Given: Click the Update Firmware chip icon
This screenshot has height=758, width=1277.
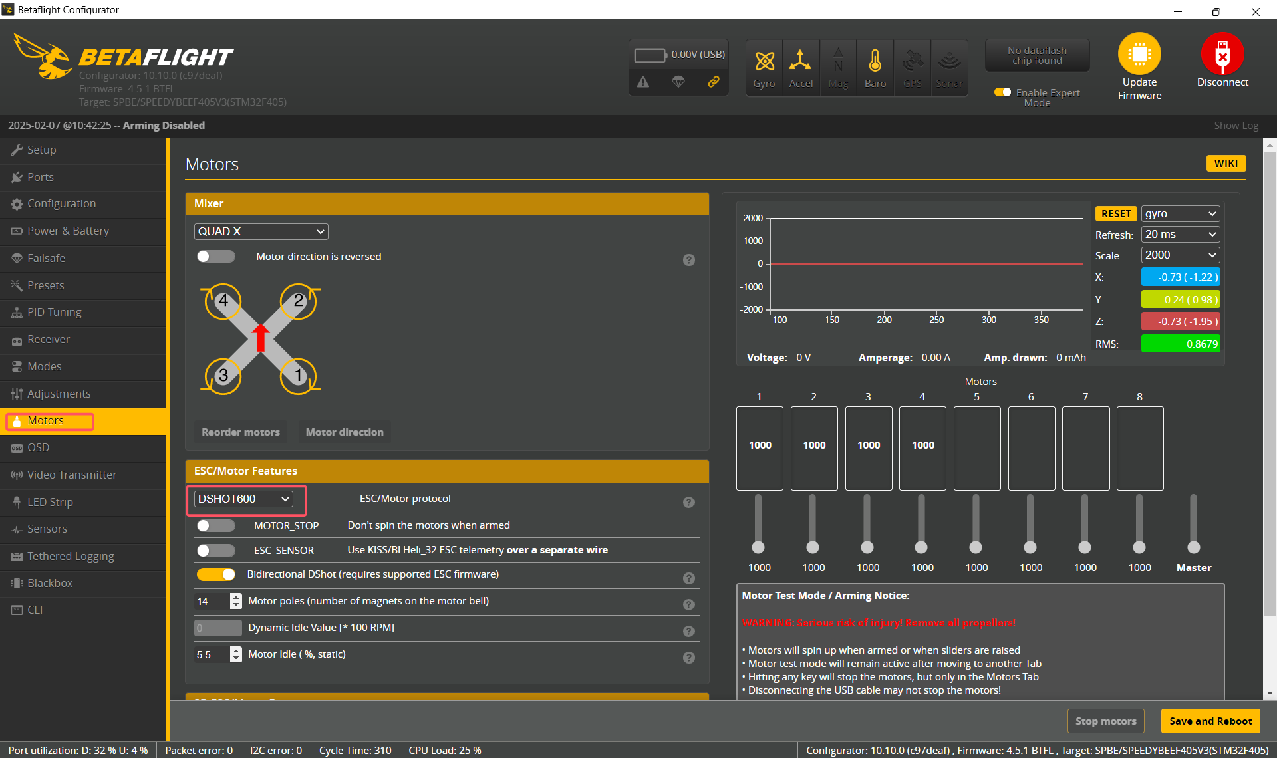Looking at the screenshot, I should pyautogui.click(x=1139, y=54).
